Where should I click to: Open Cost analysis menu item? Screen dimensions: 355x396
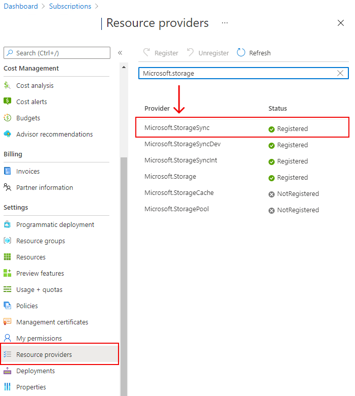pos(35,86)
